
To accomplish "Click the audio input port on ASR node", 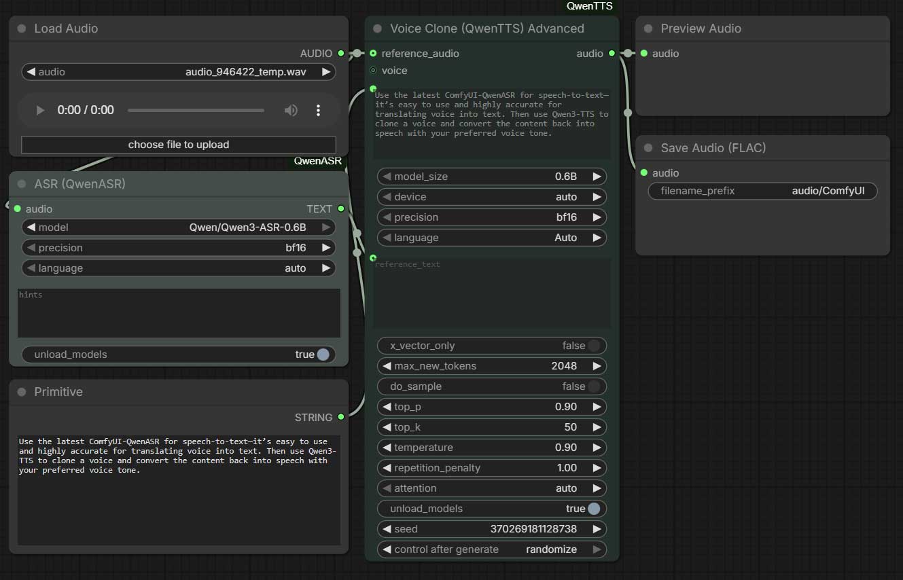I will pyautogui.click(x=17, y=209).
